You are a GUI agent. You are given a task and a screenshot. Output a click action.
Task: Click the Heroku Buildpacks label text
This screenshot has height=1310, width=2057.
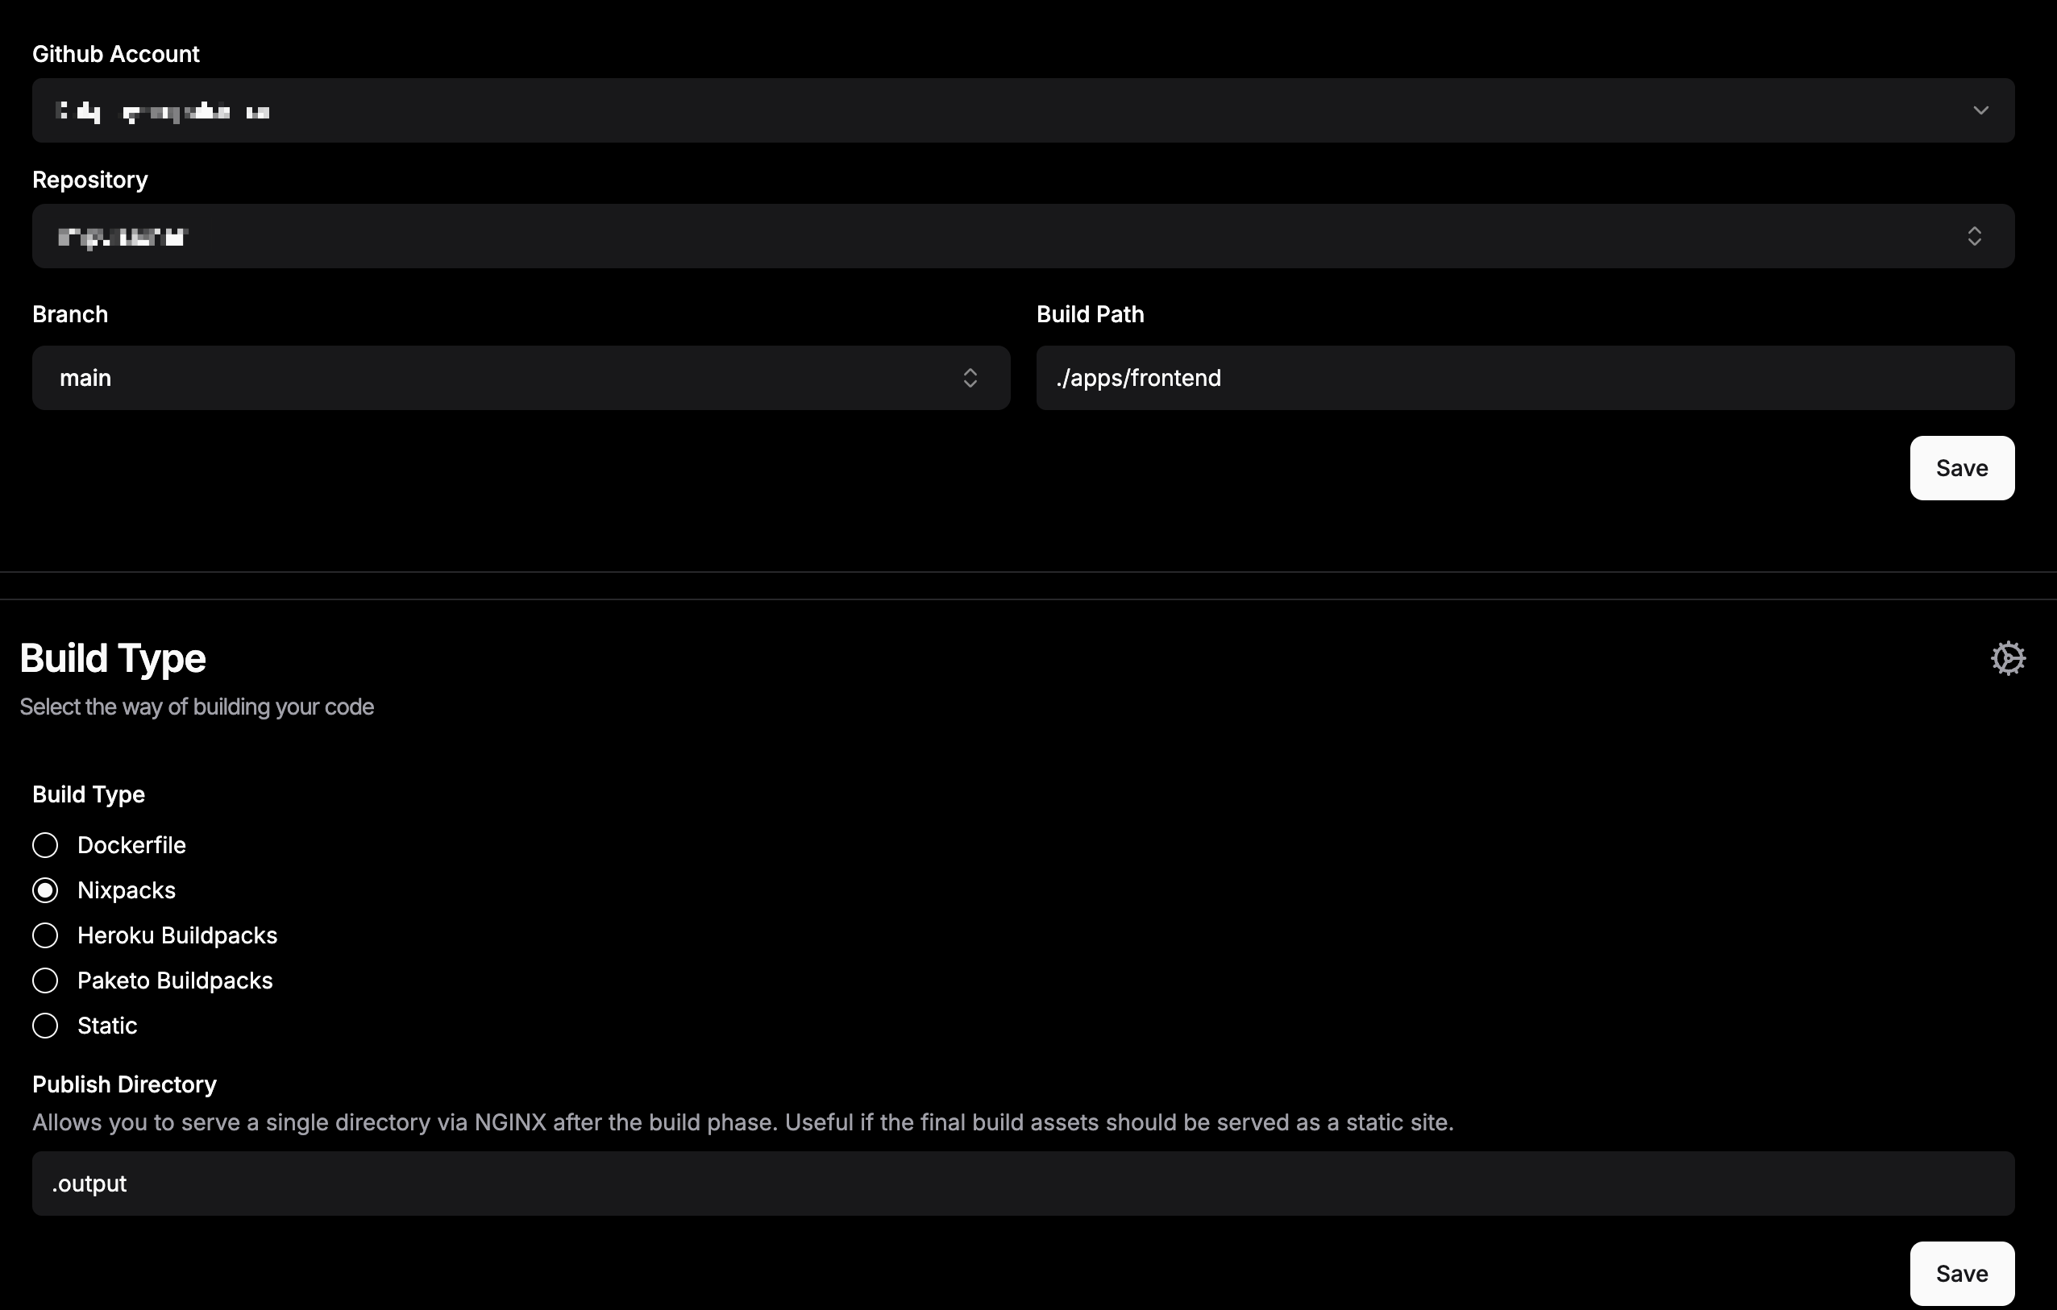point(177,935)
